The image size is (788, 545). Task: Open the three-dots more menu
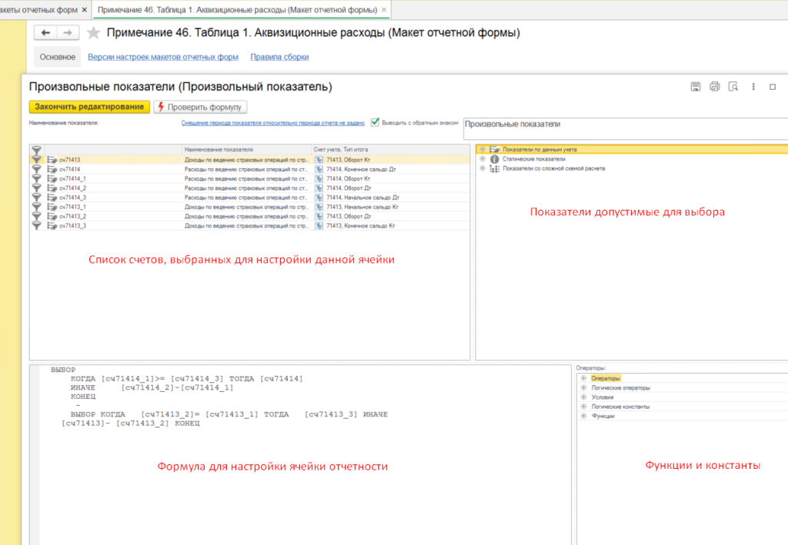point(753,87)
